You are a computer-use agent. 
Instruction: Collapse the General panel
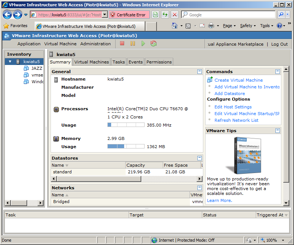click(x=200, y=72)
